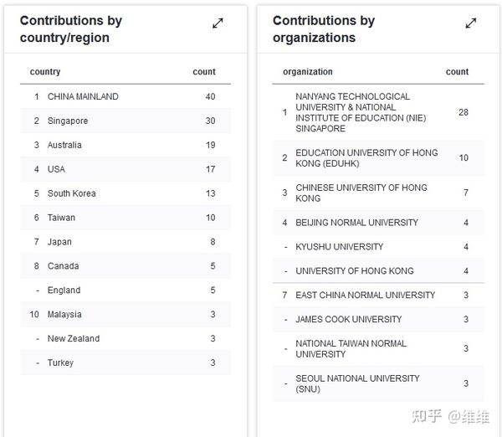Click Beijing Normal University entry
This screenshot has height=437, width=502.
(356, 223)
